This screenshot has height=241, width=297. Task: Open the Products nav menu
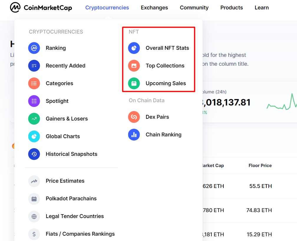232,8
